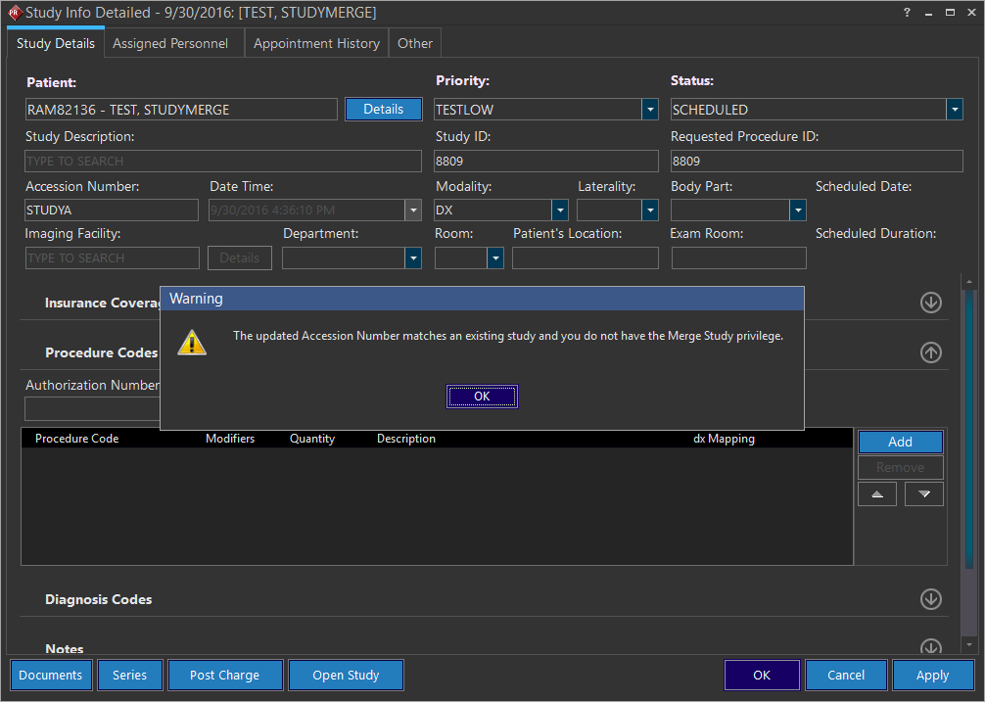This screenshot has width=985, height=702.
Task: Switch to Assigned Personnel tab
Action: (x=170, y=43)
